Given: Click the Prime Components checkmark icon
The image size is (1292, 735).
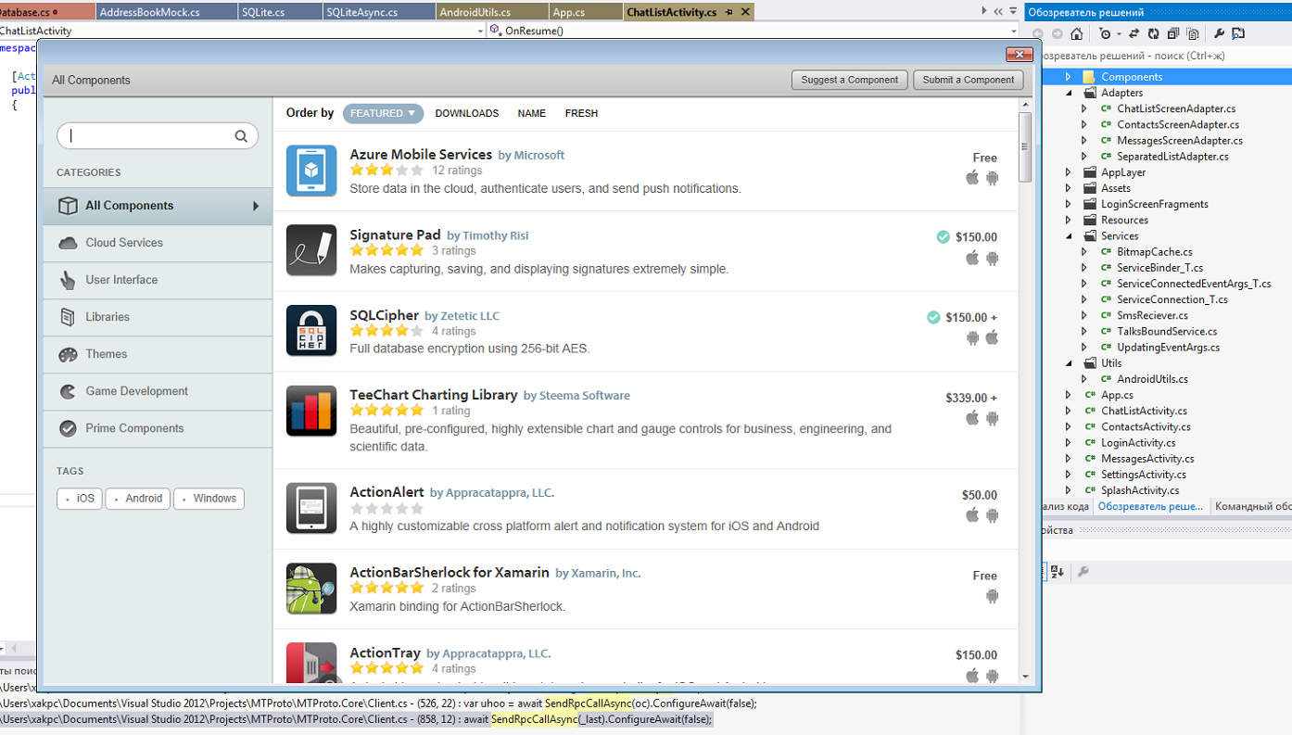Looking at the screenshot, I should tap(68, 428).
